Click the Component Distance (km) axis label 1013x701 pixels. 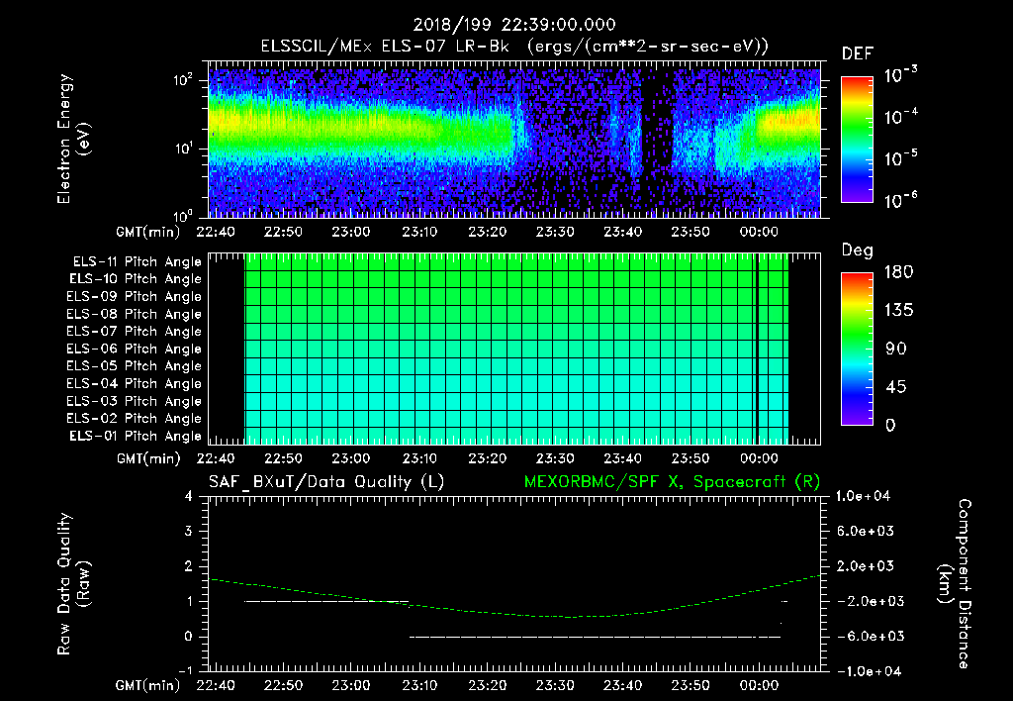(x=955, y=584)
